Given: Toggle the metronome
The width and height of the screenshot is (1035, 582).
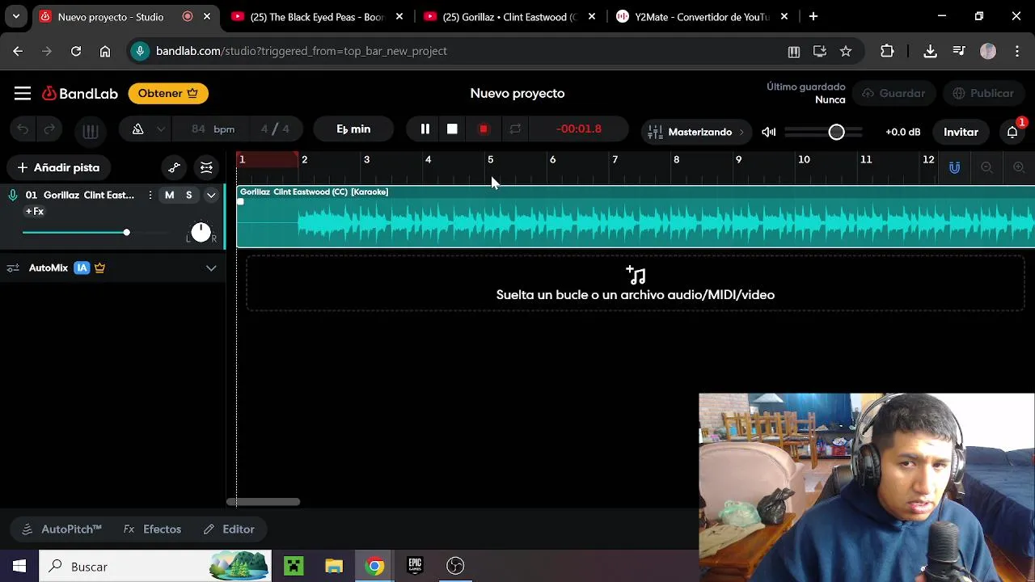Looking at the screenshot, I should pyautogui.click(x=137, y=129).
